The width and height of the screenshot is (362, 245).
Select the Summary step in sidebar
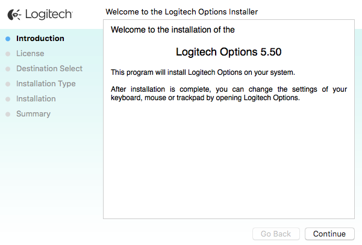[33, 114]
